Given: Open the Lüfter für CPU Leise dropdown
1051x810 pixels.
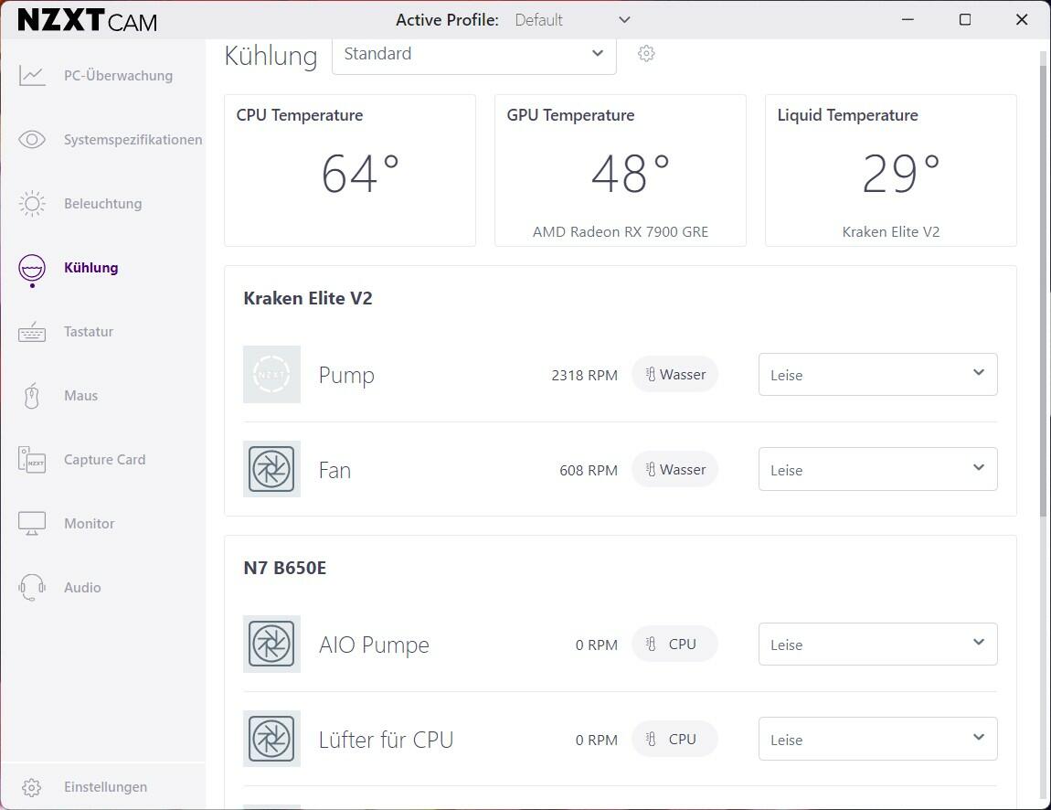Looking at the screenshot, I should coord(877,739).
